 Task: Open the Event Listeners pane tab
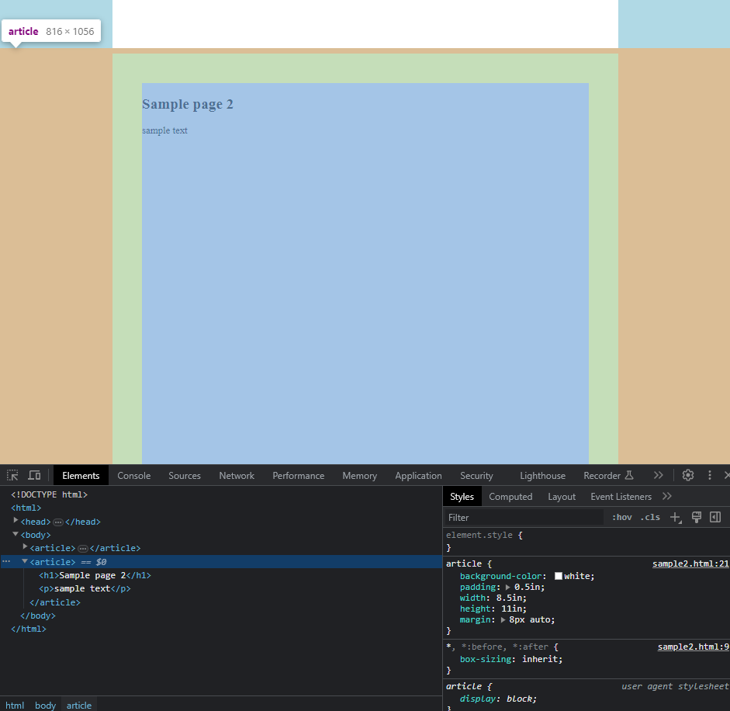621,497
